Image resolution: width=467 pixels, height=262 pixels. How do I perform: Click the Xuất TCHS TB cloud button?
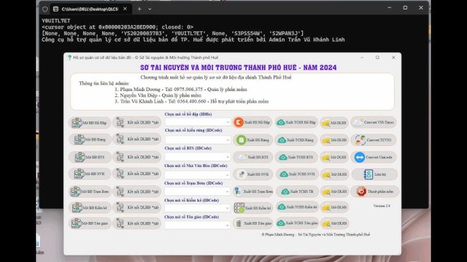click(298, 191)
